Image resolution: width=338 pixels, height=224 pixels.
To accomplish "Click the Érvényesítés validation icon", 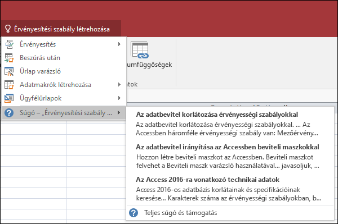I will point(9,44).
